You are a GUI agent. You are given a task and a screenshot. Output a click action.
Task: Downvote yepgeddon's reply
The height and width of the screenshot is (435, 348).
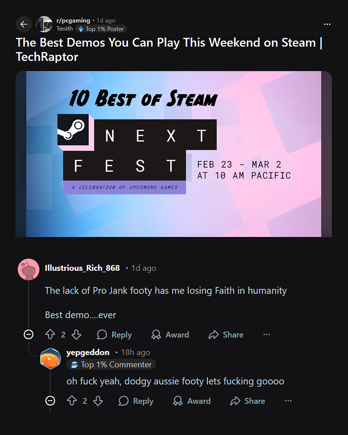tap(98, 401)
